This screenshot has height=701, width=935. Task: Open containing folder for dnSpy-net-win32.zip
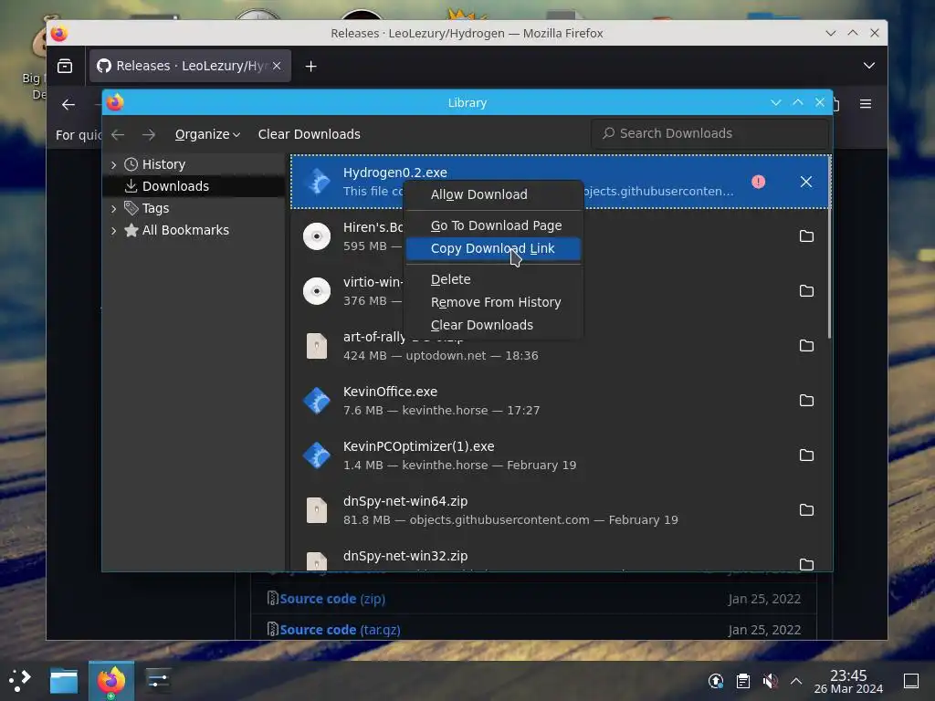806,564
